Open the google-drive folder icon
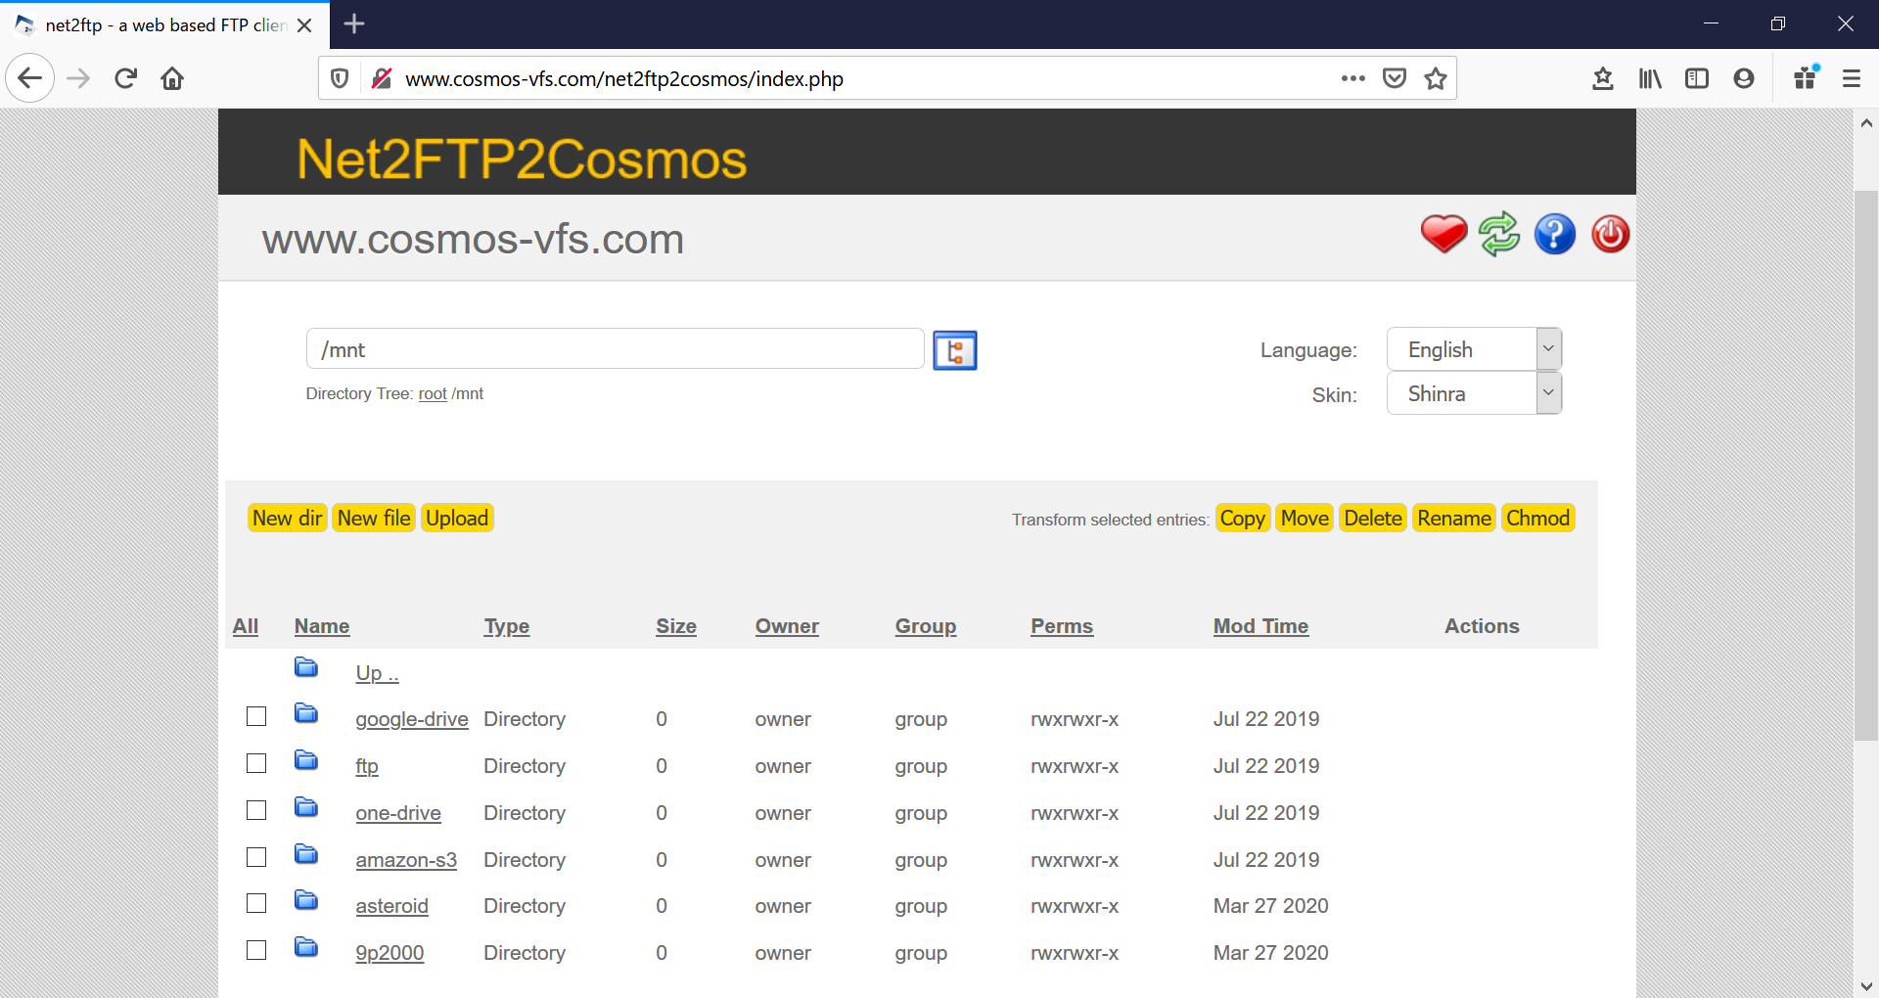 [306, 714]
